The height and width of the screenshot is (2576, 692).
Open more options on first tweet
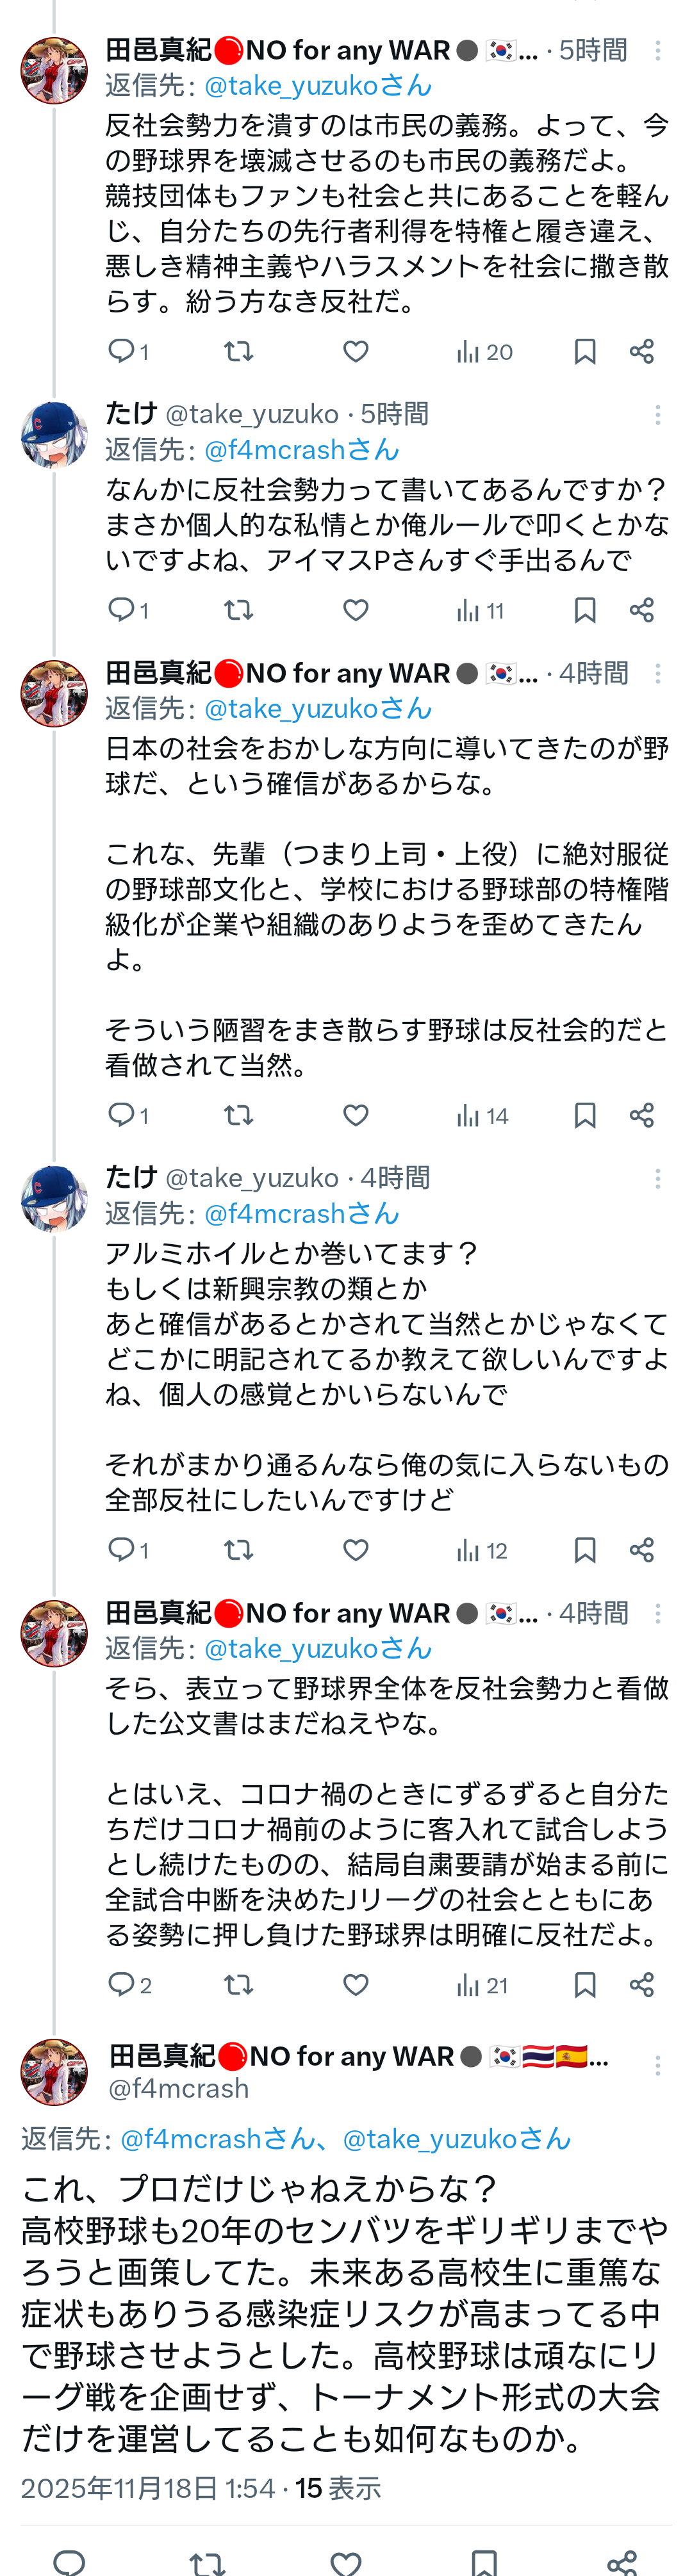(657, 51)
